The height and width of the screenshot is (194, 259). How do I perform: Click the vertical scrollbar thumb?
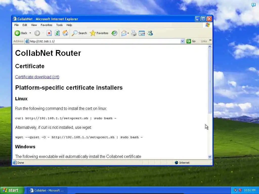pyautogui.click(x=210, y=81)
